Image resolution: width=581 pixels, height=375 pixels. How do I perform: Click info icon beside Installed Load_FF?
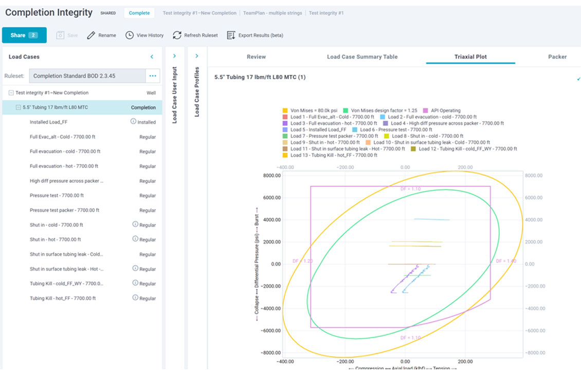pyautogui.click(x=133, y=122)
